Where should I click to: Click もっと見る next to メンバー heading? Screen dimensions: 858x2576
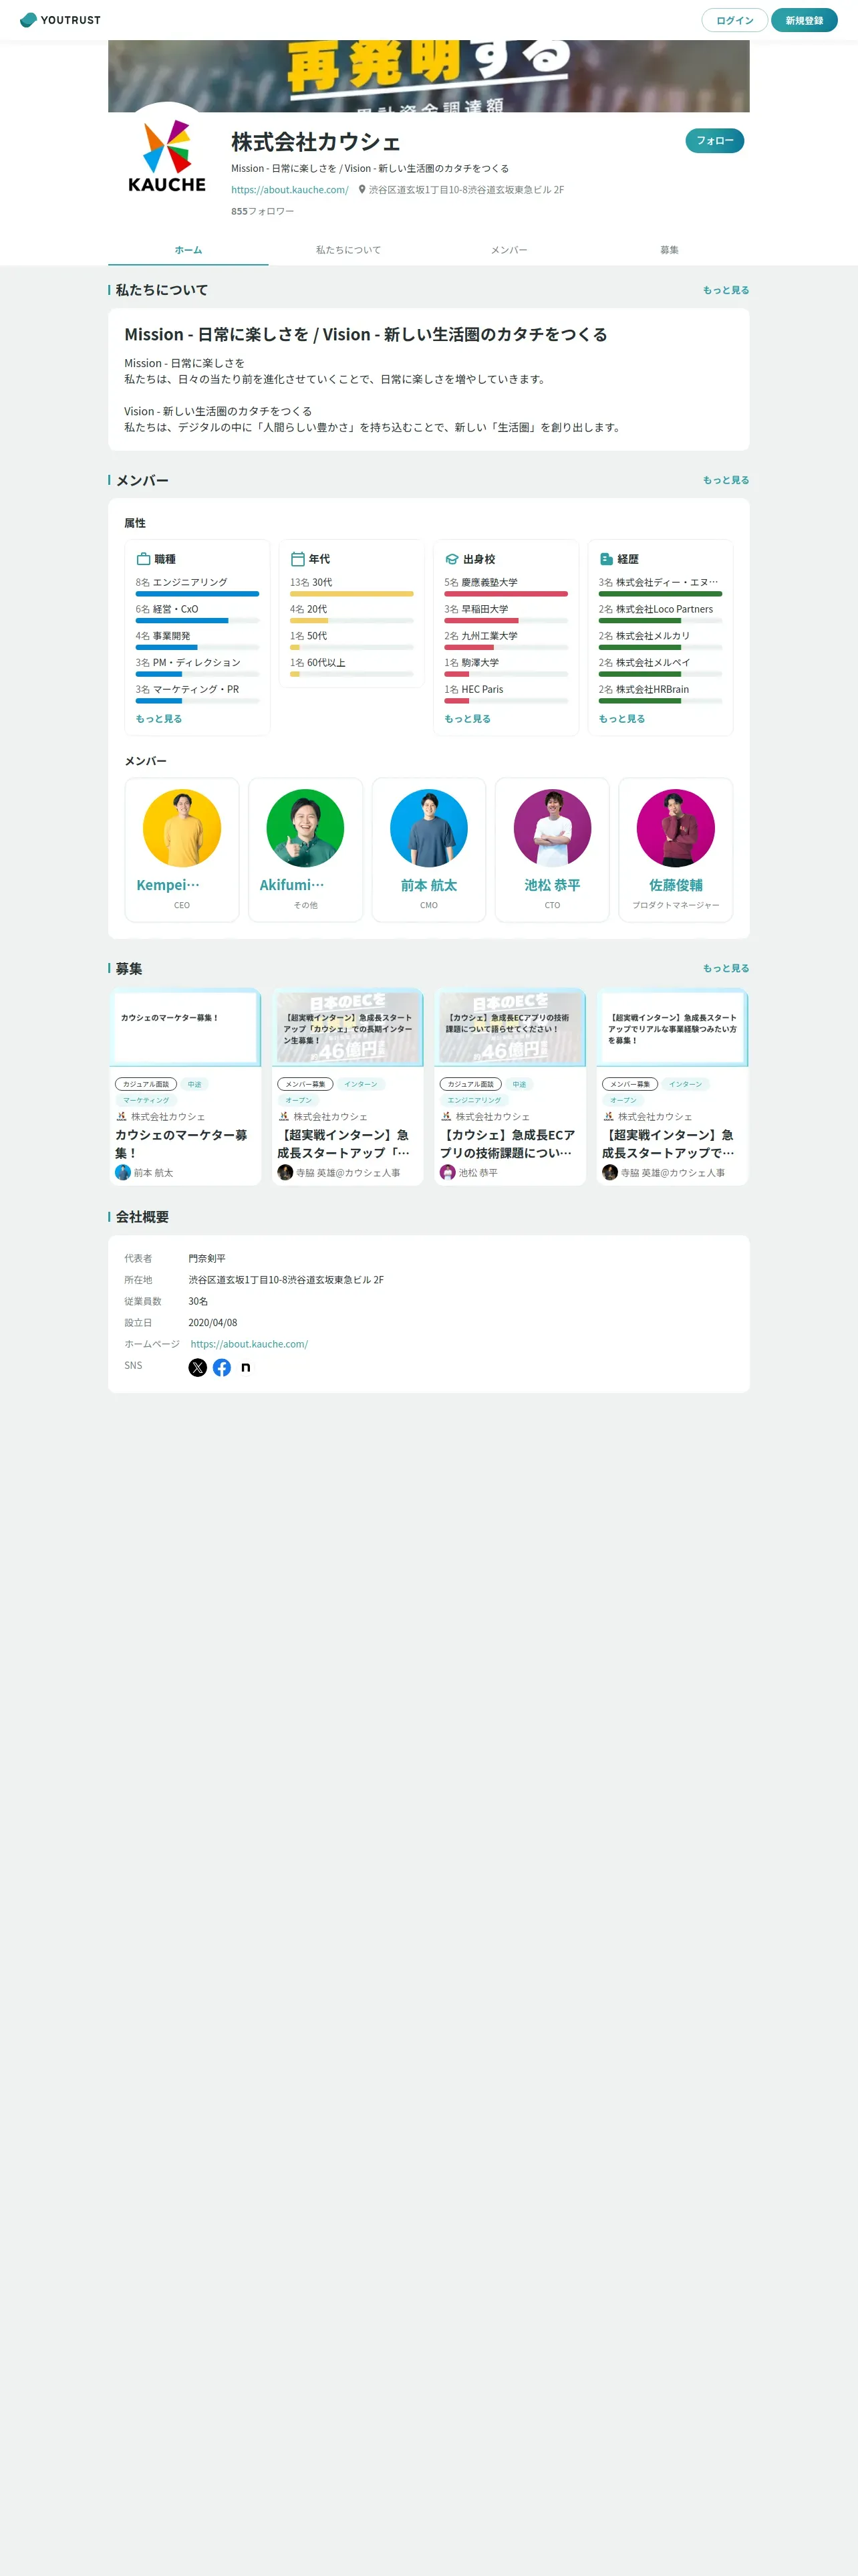pyautogui.click(x=725, y=480)
